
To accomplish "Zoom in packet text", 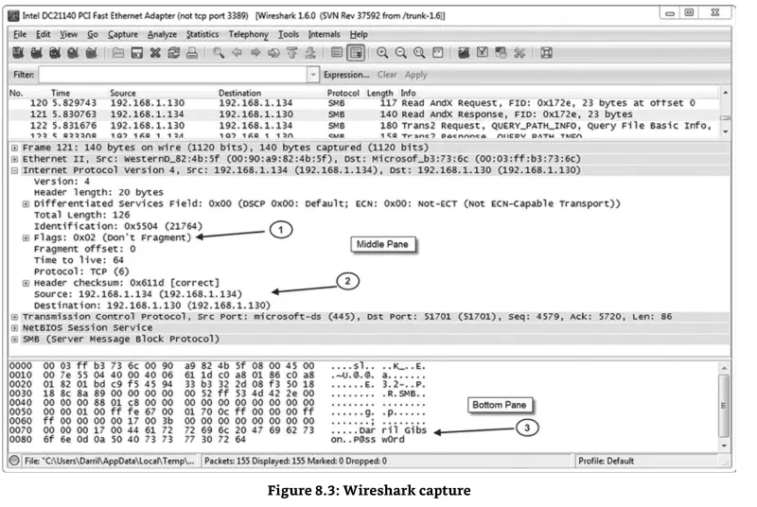I will (x=382, y=53).
